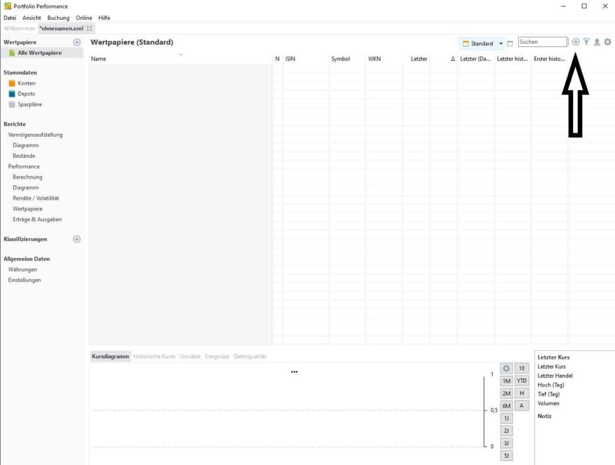This screenshot has width=615, height=465.
Task: Set chart range to 6M
Action: pyautogui.click(x=506, y=406)
